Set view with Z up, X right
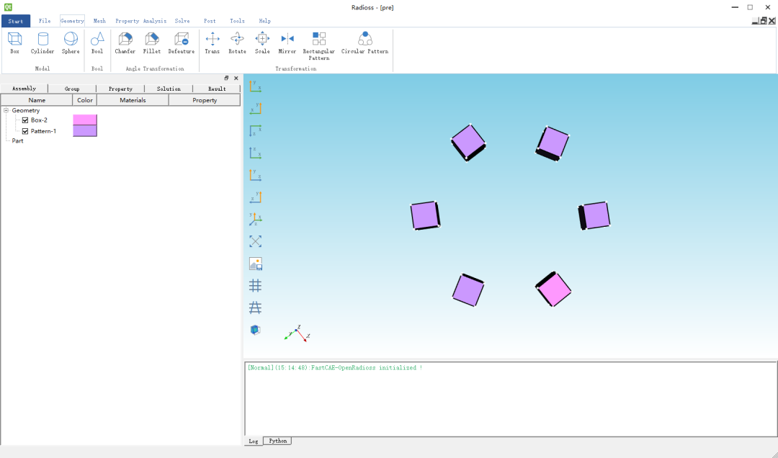 255,153
